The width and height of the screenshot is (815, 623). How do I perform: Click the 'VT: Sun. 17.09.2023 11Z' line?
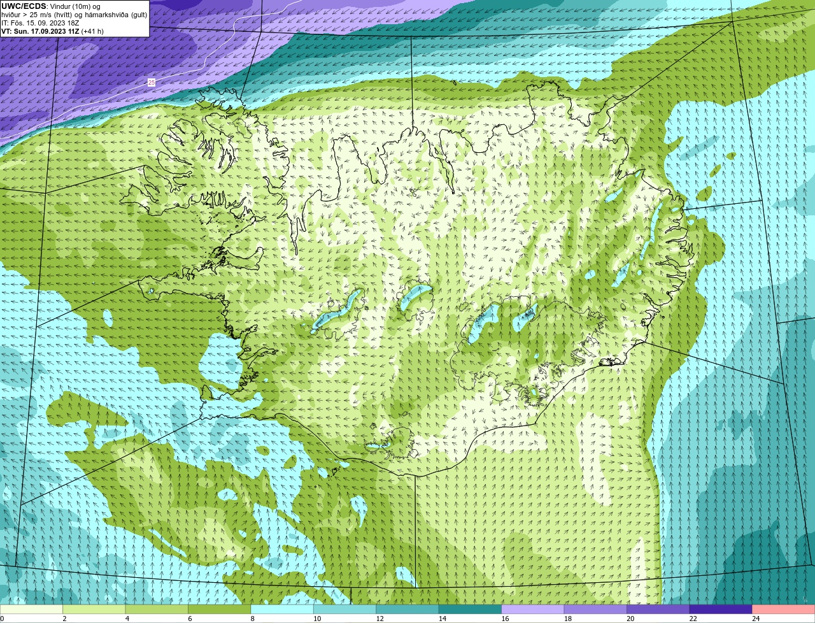point(41,31)
